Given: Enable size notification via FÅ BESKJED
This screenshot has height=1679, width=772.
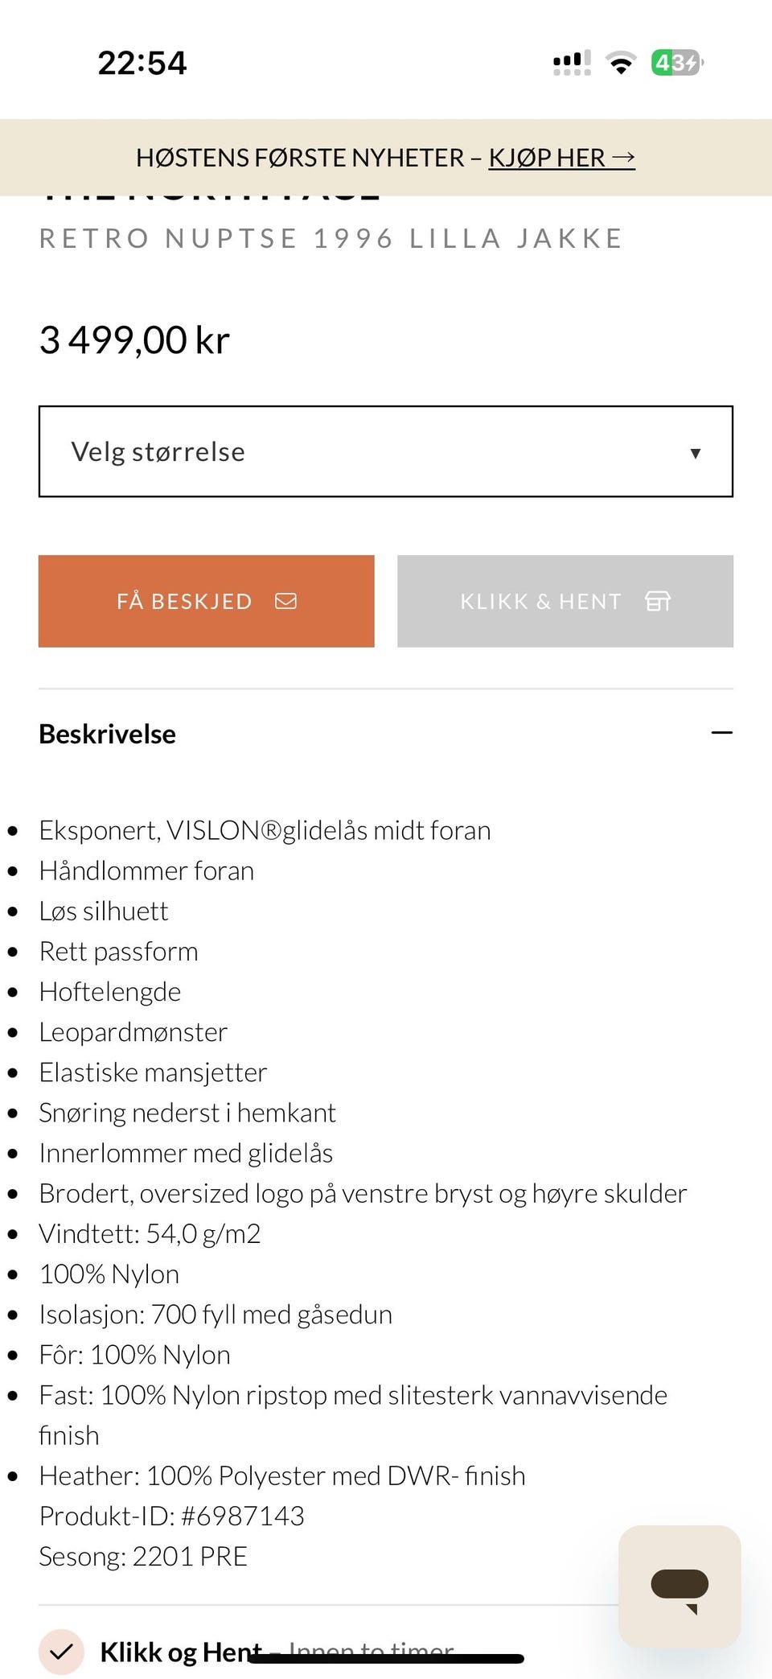Looking at the screenshot, I should click(x=207, y=600).
